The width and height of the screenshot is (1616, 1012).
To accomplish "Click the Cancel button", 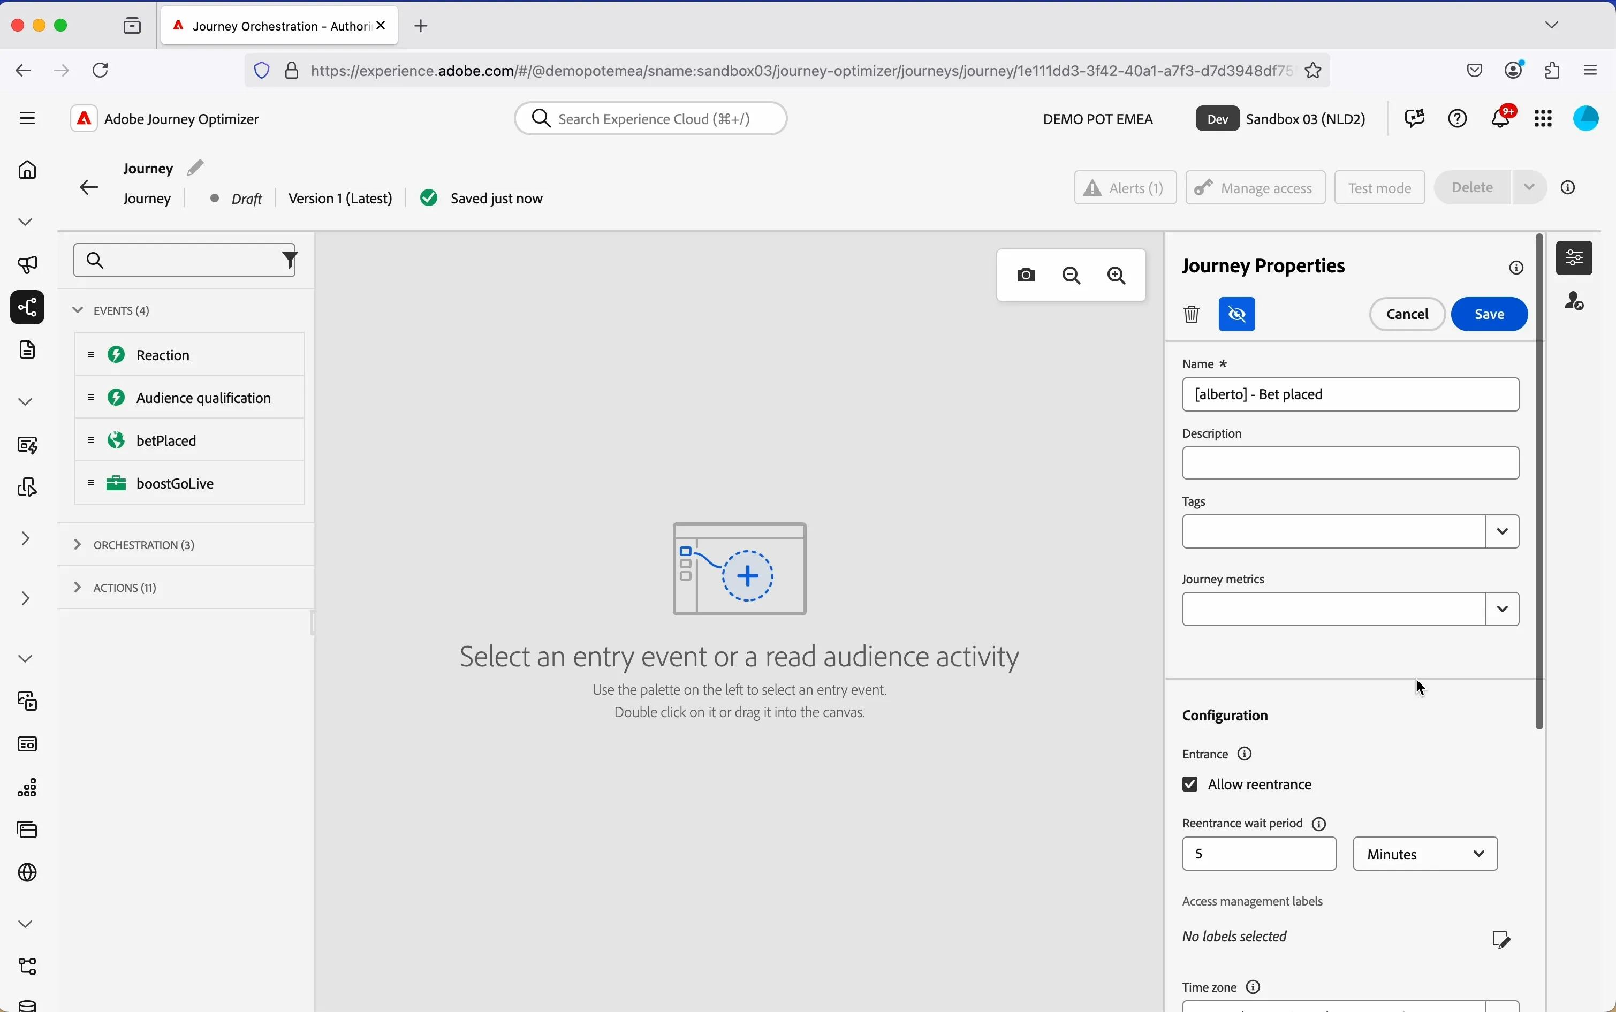I will [x=1407, y=314].
